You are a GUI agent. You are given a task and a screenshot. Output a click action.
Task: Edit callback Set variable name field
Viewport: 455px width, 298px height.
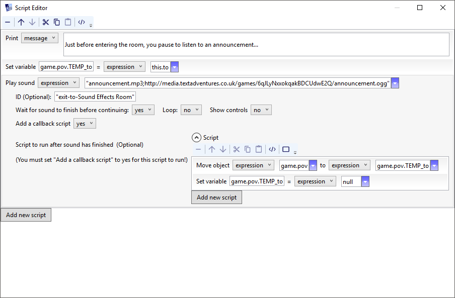coord(257,181)
